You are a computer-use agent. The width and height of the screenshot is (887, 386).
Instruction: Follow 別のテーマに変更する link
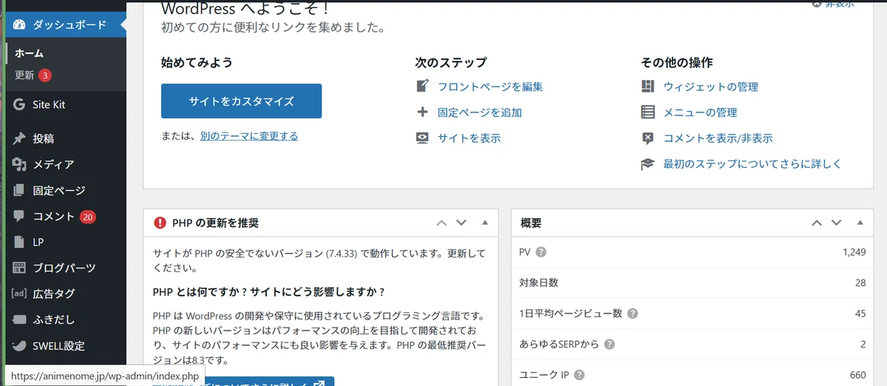[249, 136]
